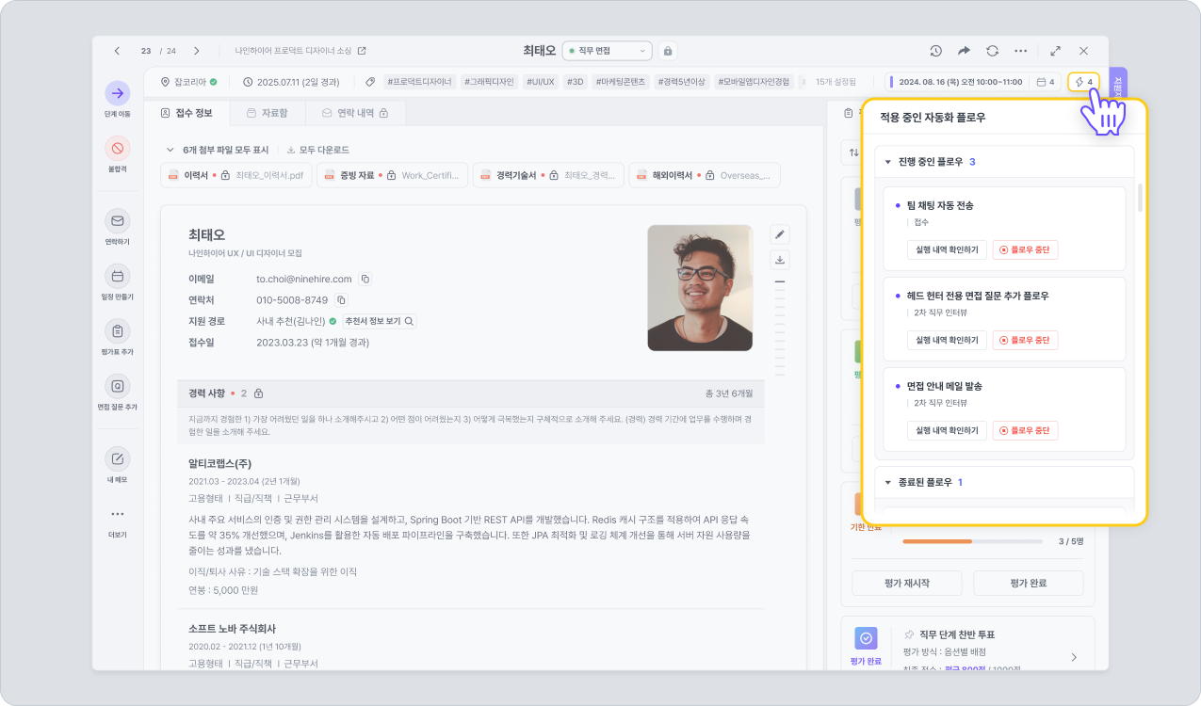Collapse the 진행 중인 플로우 section

[x=887, y=162]
